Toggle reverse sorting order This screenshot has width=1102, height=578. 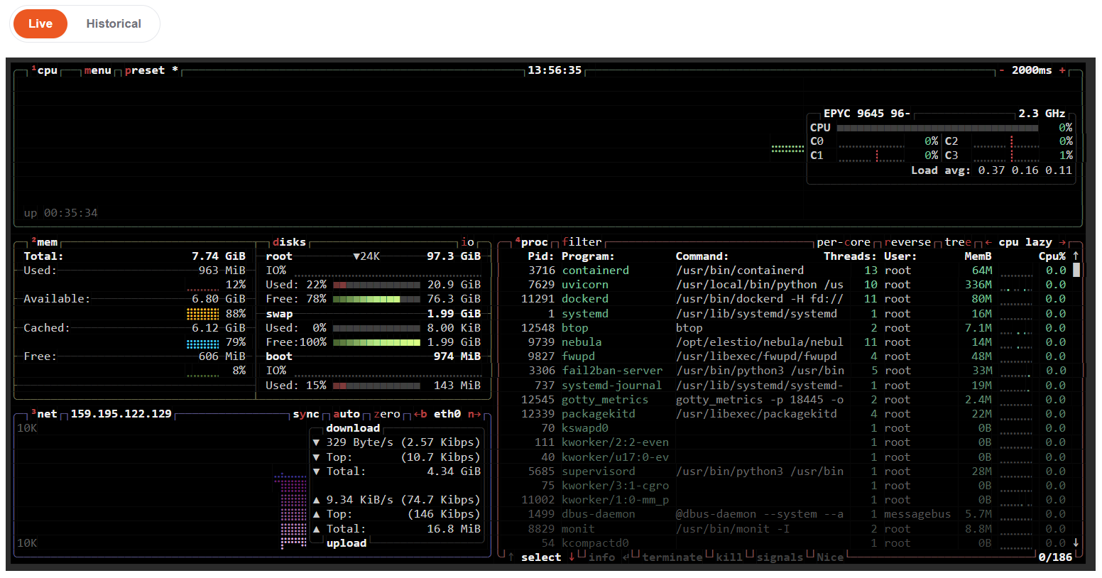(x=907, y=242)
